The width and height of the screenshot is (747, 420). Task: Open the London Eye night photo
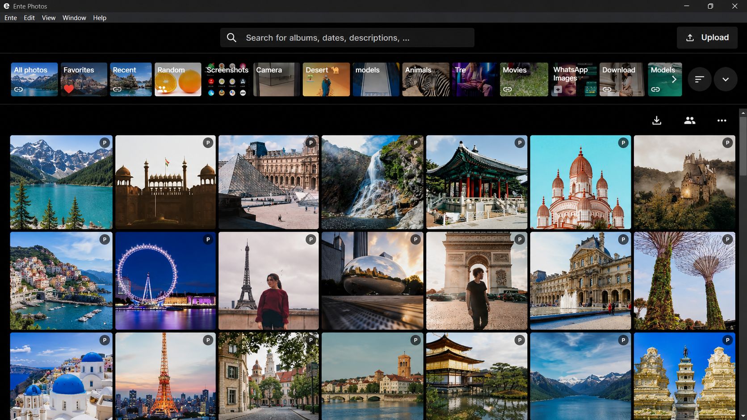(165, 281)
